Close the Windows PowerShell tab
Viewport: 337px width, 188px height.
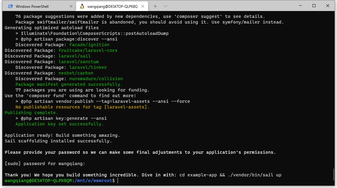click(71, 6)
